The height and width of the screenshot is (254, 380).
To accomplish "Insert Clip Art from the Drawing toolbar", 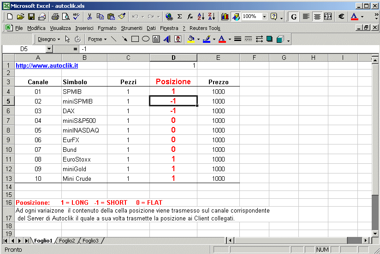I will tap(178, 39).
